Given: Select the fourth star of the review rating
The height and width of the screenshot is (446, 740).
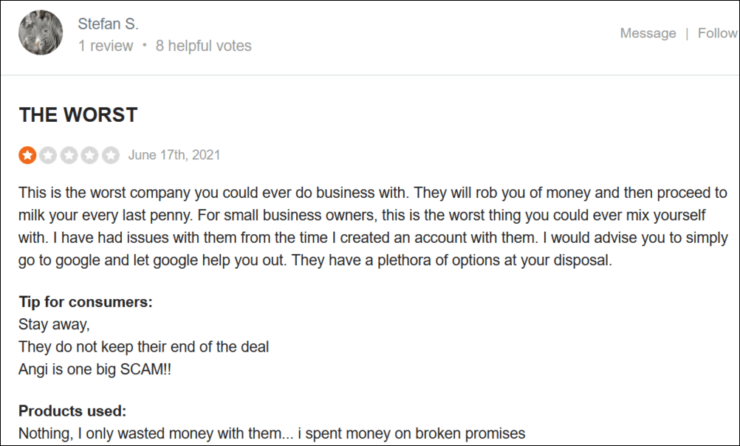Looking at the screenshot, I should click(x=90, y=154).
